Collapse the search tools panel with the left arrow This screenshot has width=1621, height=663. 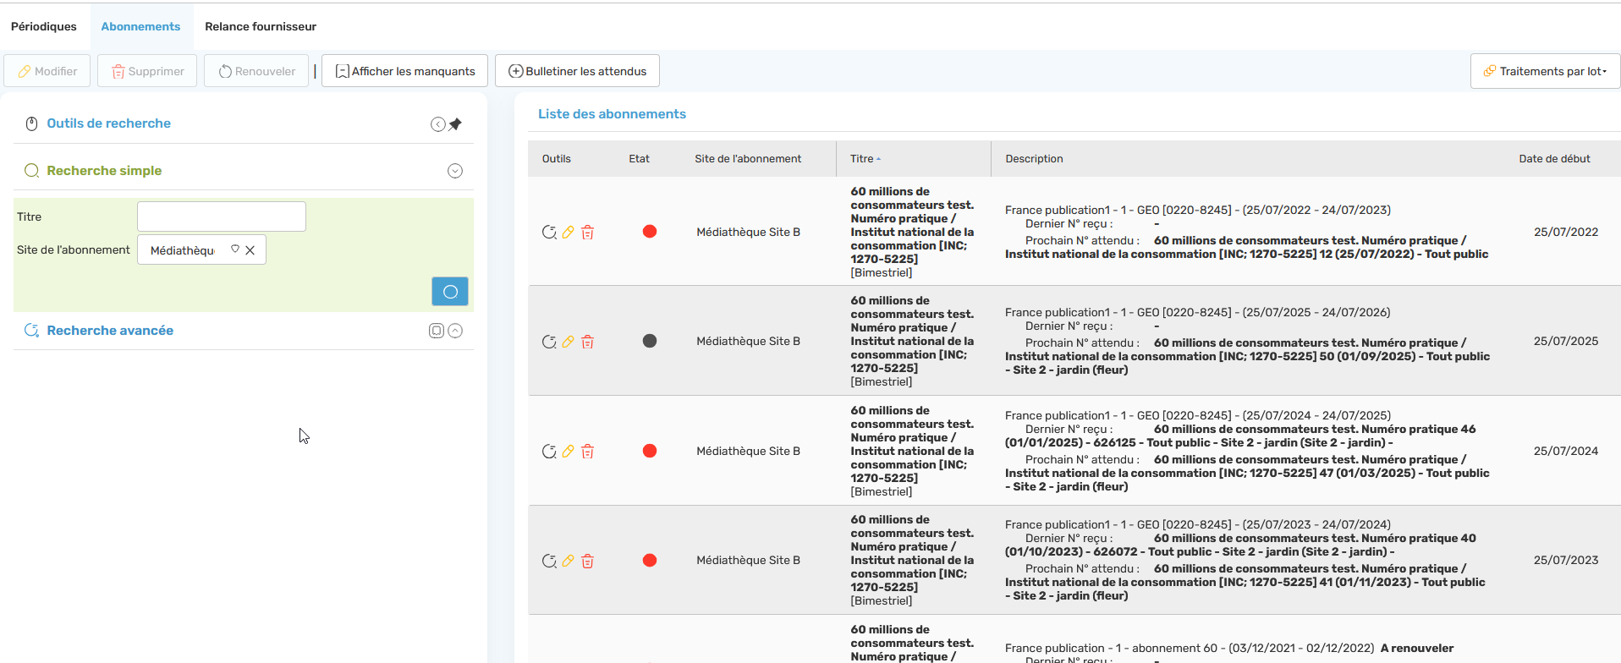(437, 124)
